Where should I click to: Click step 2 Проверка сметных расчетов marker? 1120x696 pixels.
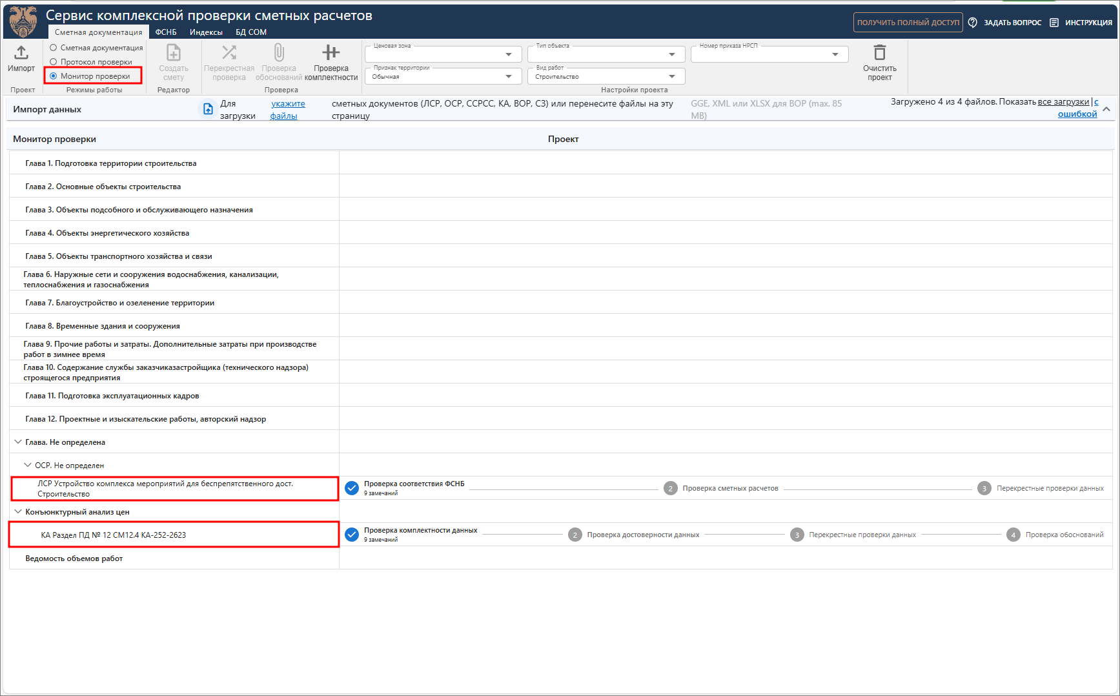tap(671, 489)
